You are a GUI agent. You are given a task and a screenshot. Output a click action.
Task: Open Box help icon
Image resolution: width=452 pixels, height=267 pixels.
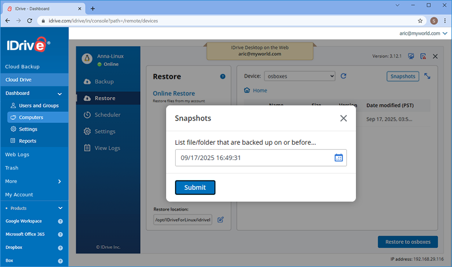[60, 261]
